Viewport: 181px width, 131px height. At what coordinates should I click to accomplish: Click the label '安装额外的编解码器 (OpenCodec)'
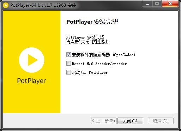point(103,55)
